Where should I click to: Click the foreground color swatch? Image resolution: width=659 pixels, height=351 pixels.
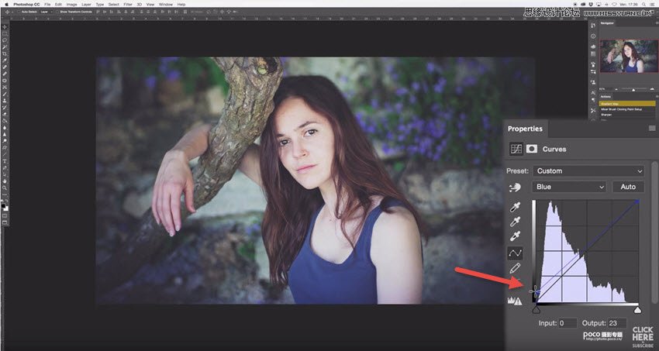(3, 206)
